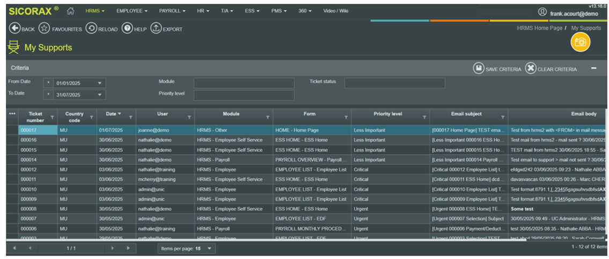Click the Save Criteria floppy disk icon
This screenshot has height=259, width=609.
479,68
